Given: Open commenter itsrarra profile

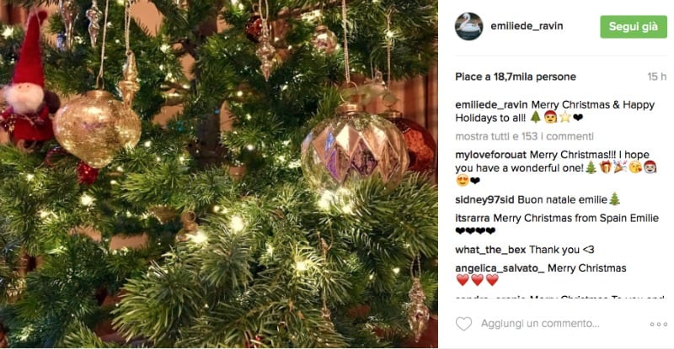Looking at the screenshot, I should tap(473, 218).
